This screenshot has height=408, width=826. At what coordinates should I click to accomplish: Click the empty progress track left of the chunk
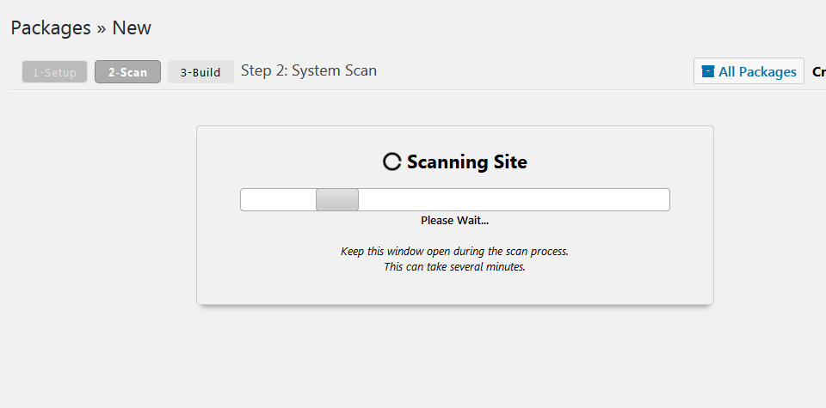278,200
